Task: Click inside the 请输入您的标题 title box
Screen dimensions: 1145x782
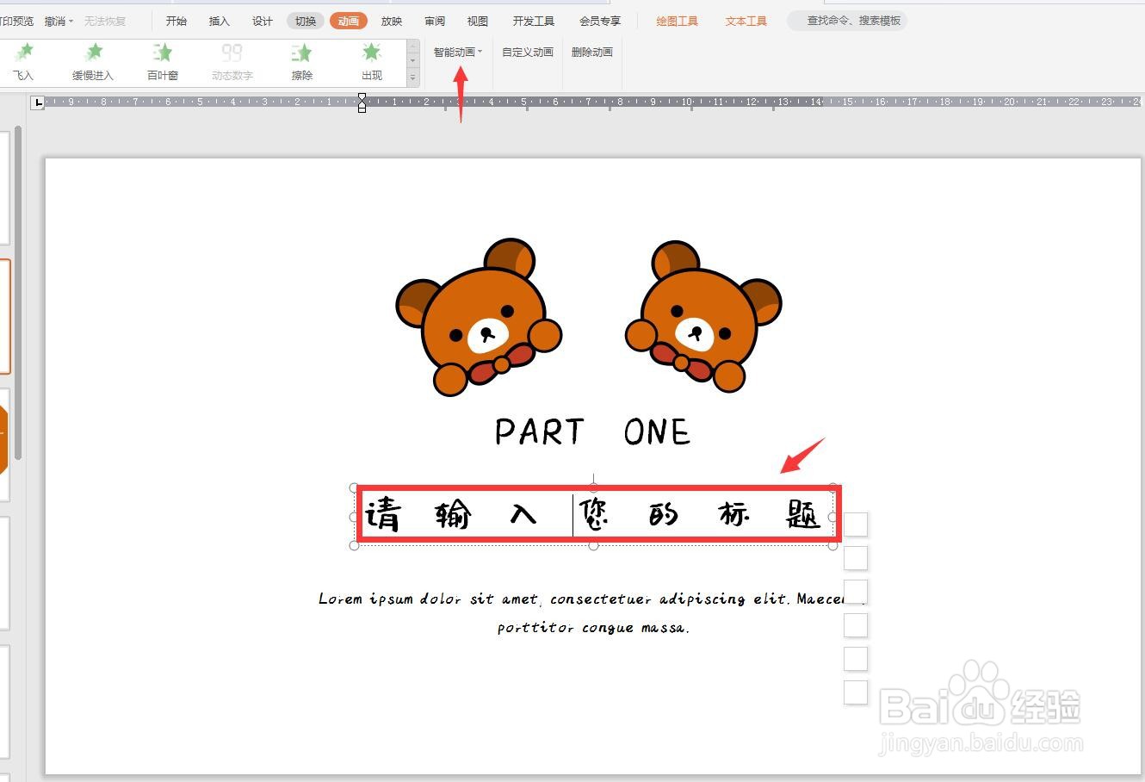Action: click(593, 515)
